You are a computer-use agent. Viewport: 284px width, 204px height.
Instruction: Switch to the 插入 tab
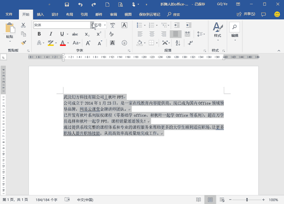[40, 14]
